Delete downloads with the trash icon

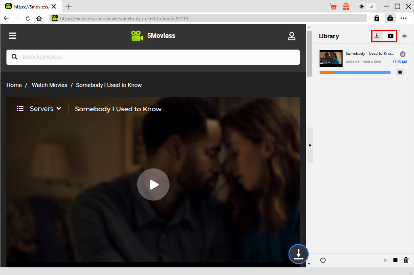[x=406, y=260]
